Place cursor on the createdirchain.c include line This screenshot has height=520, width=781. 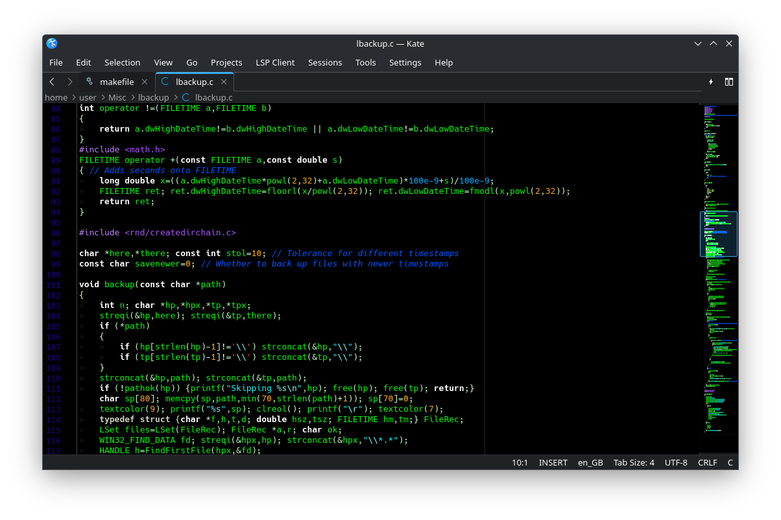point(158,232)
